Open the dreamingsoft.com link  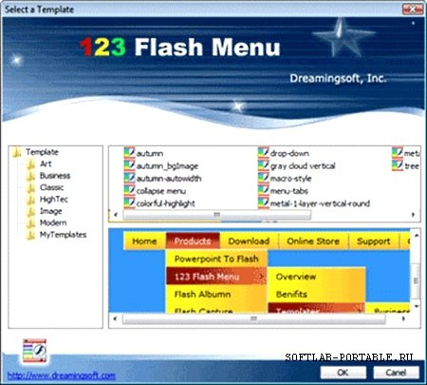pos(62,375)
